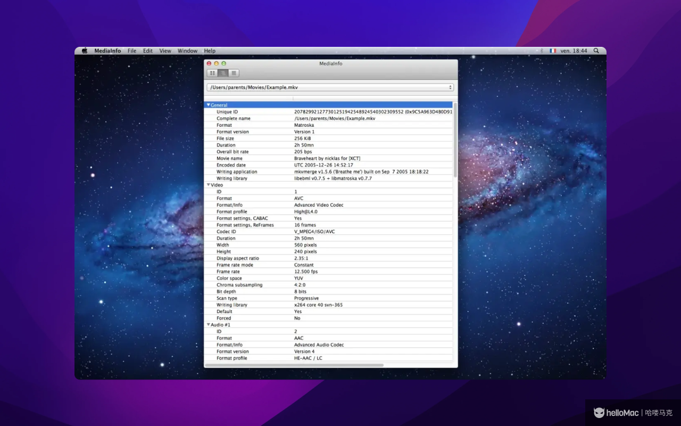Open the Apple menu
The width and height of the screenshot is (681, 426).
click(x=85, y=51)
